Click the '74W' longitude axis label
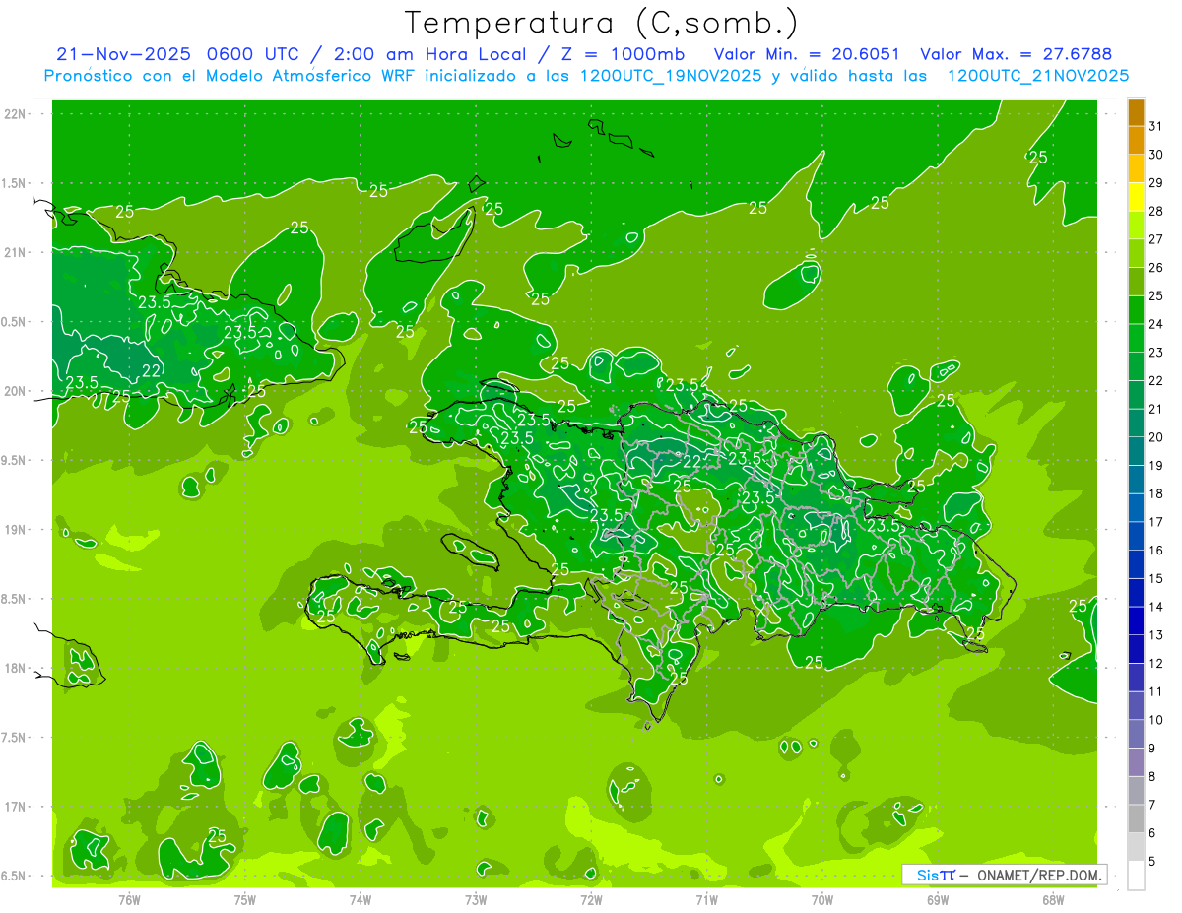1182x913 pixels. 360,899
